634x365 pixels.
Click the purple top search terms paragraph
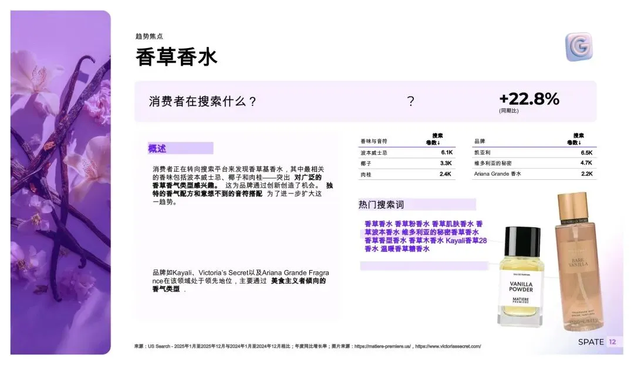pyautogui.click(x=426, y=236)
